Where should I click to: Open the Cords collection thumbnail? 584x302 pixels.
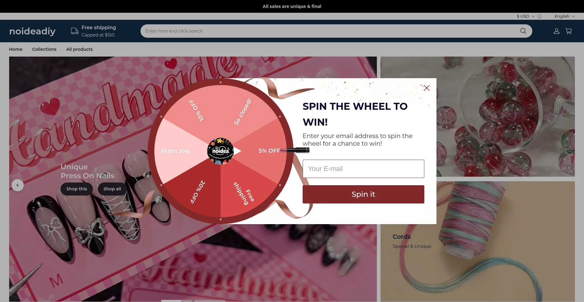point(478,242)
